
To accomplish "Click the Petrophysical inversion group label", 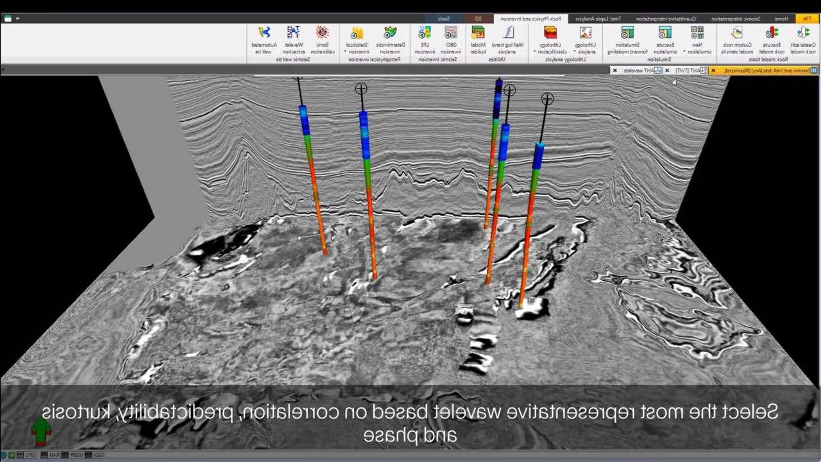I will 374,60.
